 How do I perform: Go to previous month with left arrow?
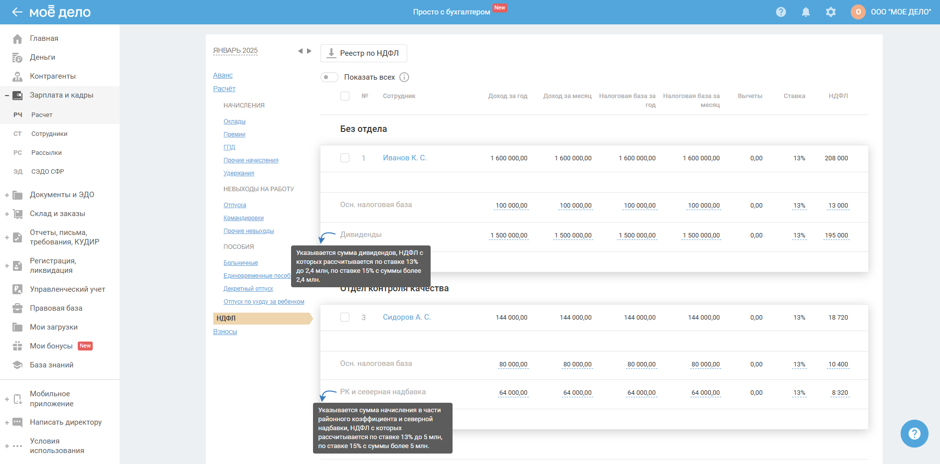(x=300, y=51)
